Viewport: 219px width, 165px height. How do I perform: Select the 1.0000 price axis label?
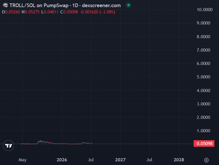[x=203, y=131]
